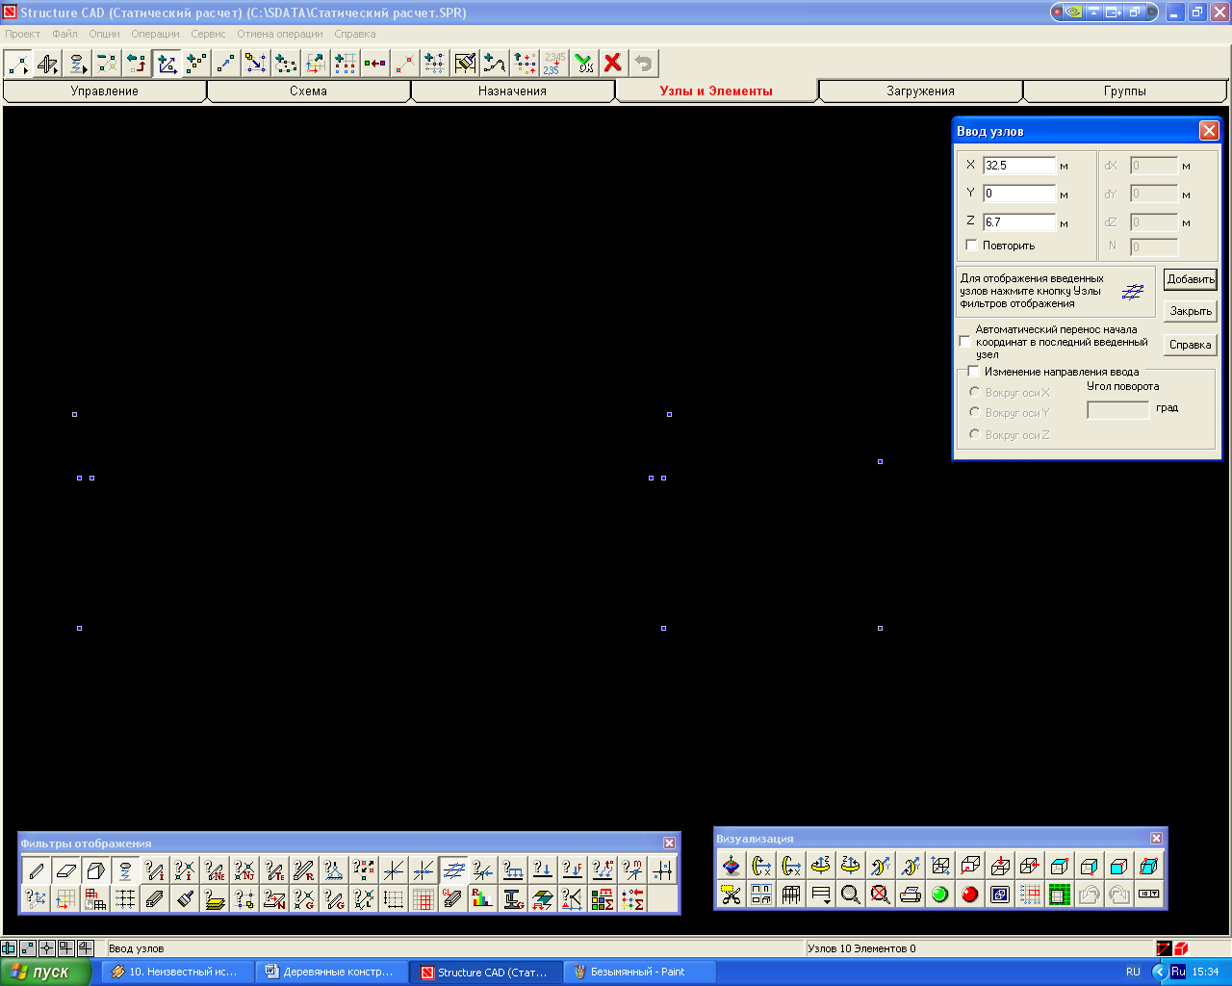Viewport: 1232px width, 986px height.
Task: Click the X coordinate input field
Action: [x=1019, y=166]
